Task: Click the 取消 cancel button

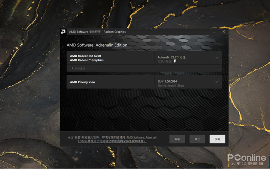Action: [x=177, y=139]
